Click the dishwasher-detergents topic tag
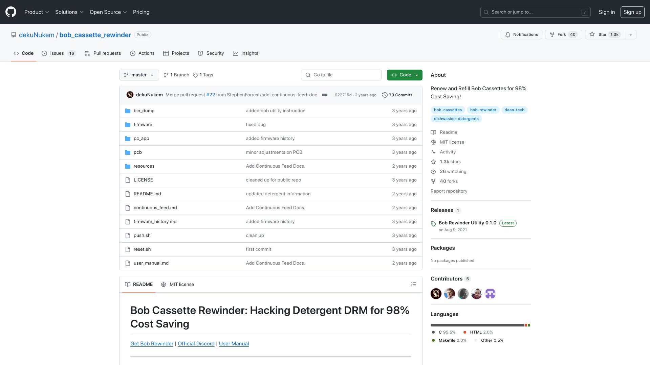 pos(456,119)
